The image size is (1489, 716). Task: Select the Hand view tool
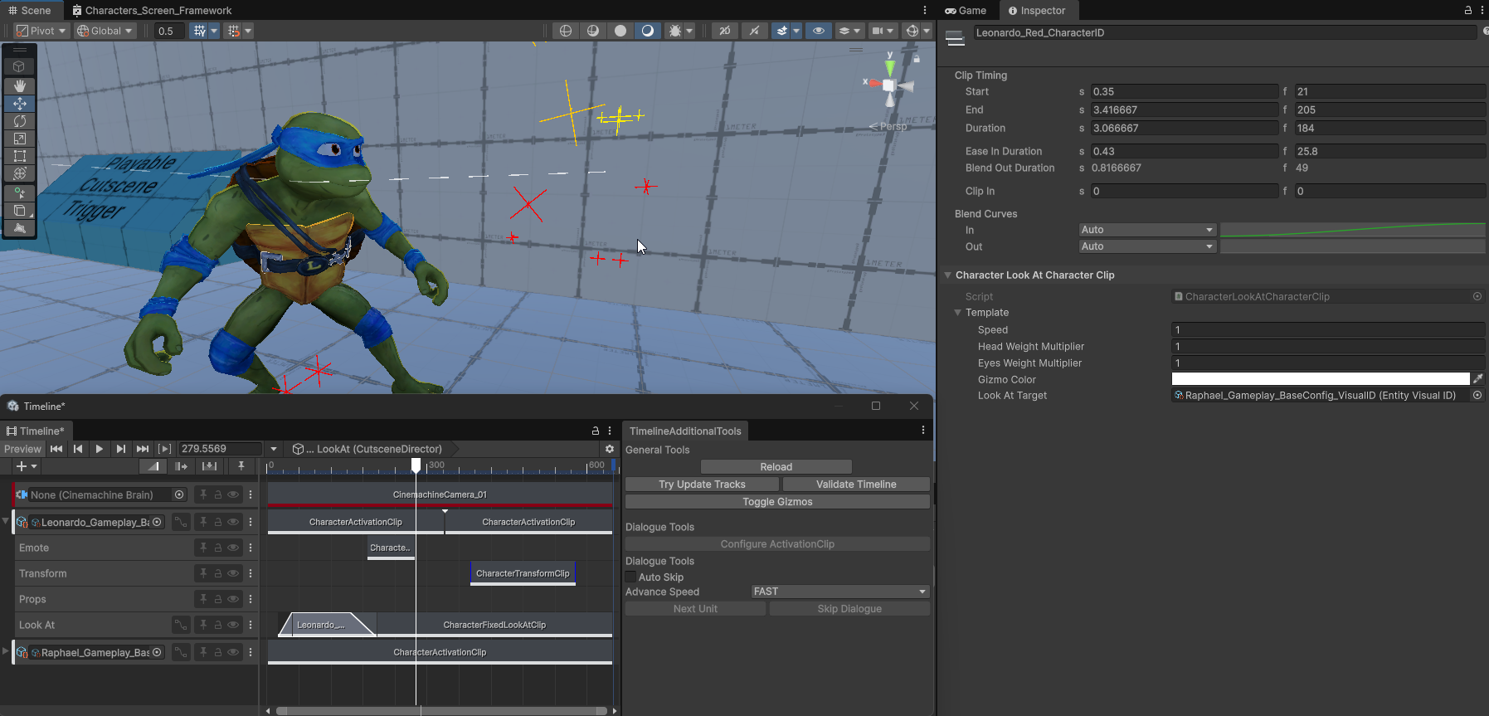20,86
